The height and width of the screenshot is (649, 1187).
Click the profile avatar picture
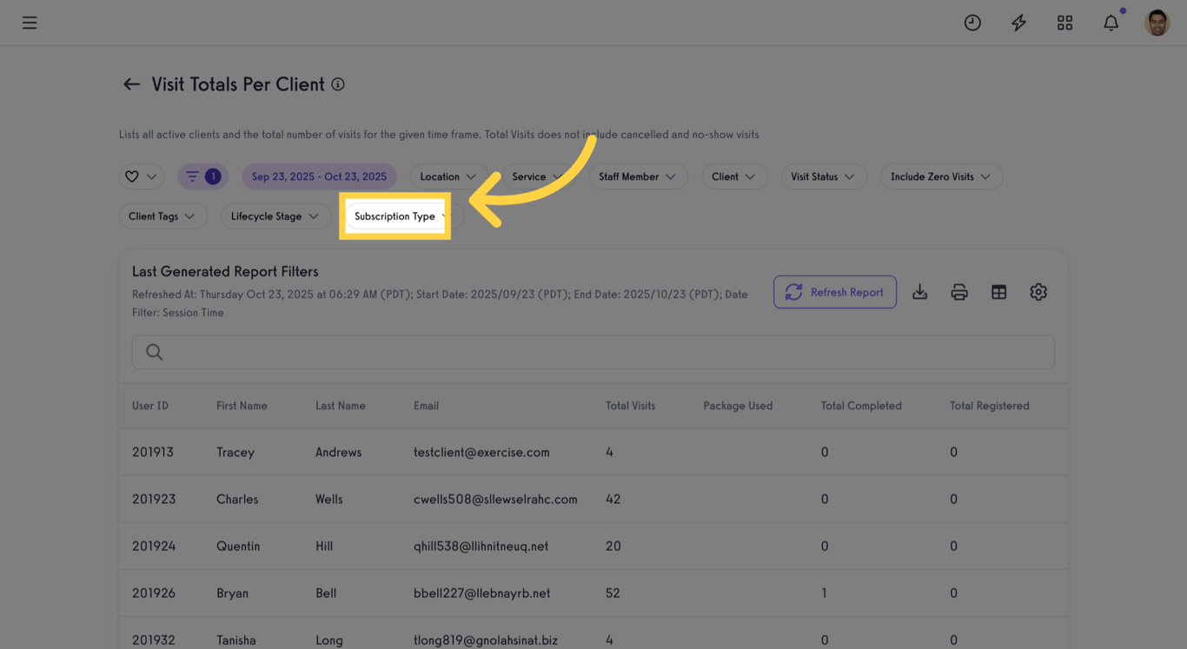point(1157,23)
